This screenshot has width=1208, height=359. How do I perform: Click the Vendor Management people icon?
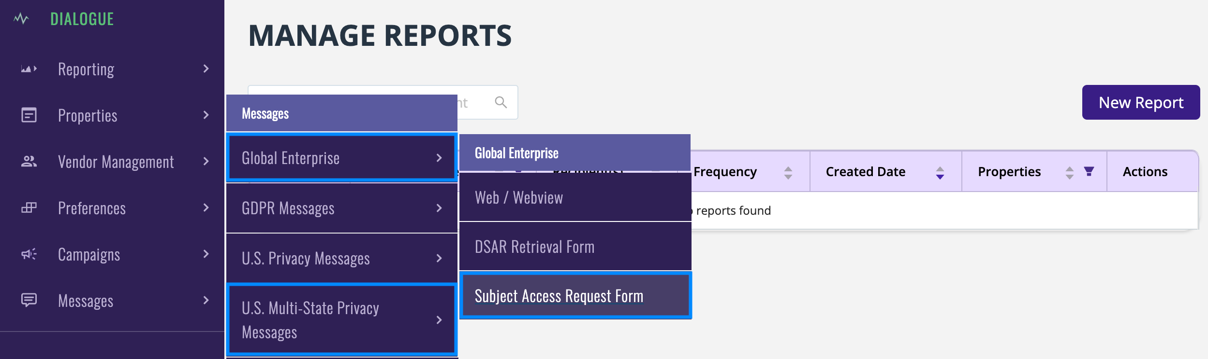pyautogui.click(x=29, y=162)
